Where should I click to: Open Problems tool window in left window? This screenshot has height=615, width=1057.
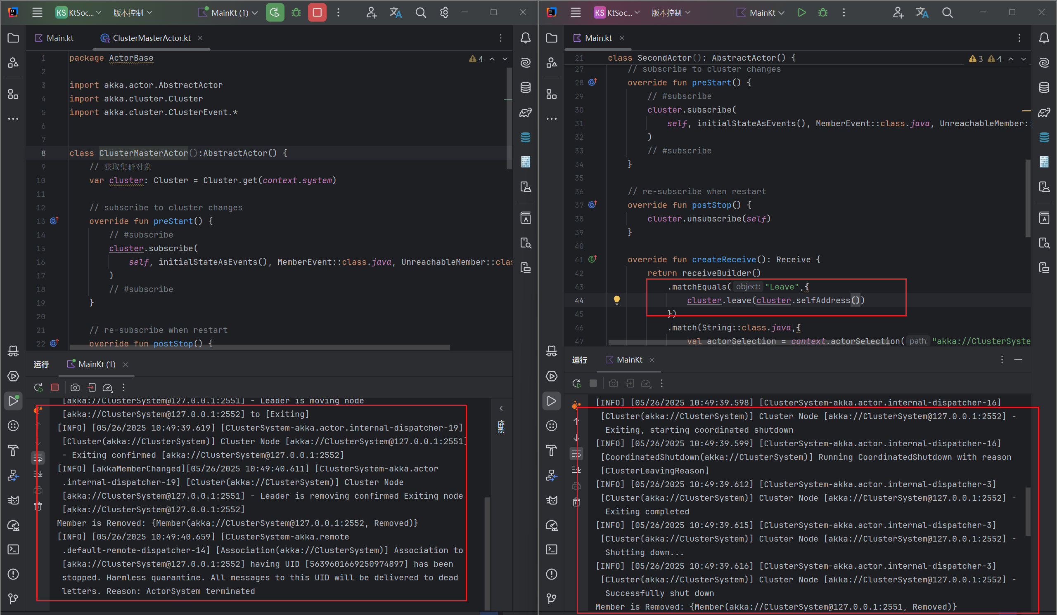point(13,574)
